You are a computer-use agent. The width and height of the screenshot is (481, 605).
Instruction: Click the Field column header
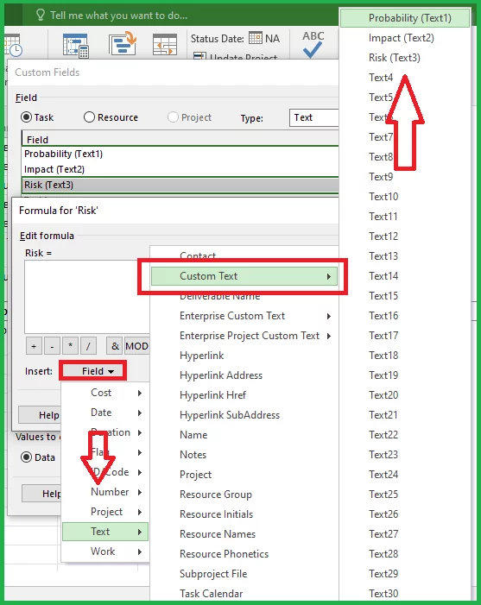pos(180,139)
